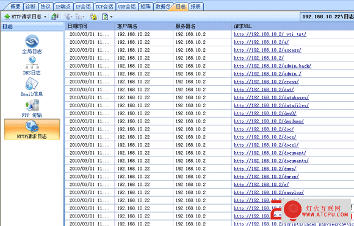Switch to the 报表 tab

point(195,7)
